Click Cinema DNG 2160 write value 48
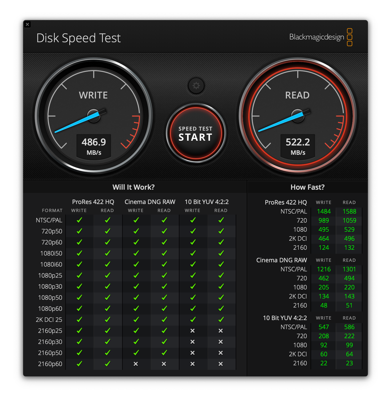The height and width of the screenshot is (403, 391). coord(324,305)
